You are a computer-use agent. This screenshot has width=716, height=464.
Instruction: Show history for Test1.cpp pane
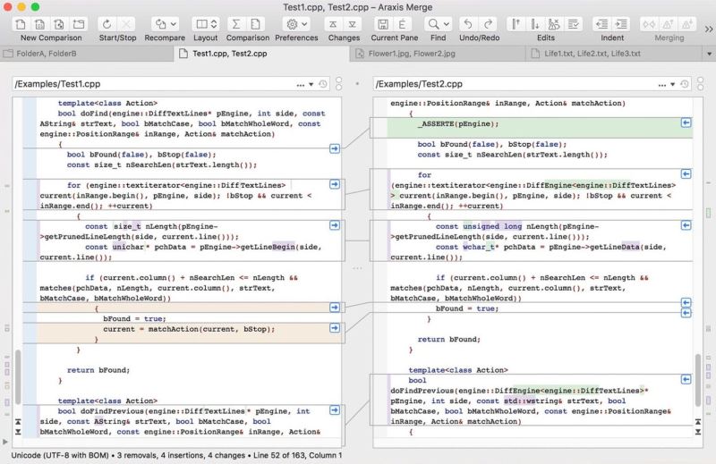pos(323,84)
